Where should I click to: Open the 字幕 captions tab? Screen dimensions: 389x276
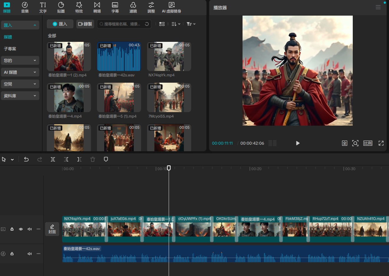pos(115,8)
